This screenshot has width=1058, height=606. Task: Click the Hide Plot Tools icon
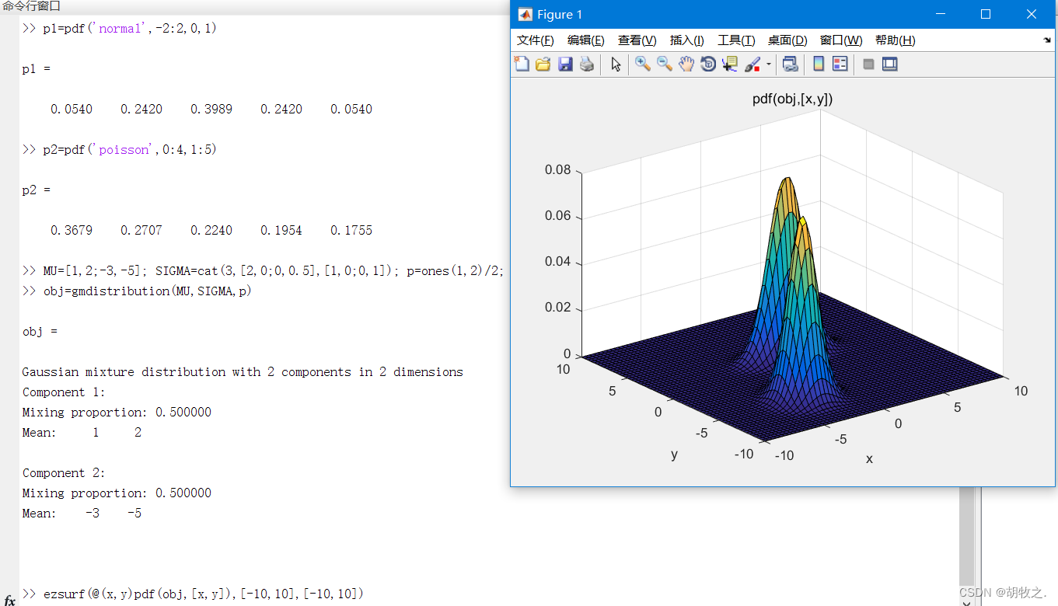(868, 64)
